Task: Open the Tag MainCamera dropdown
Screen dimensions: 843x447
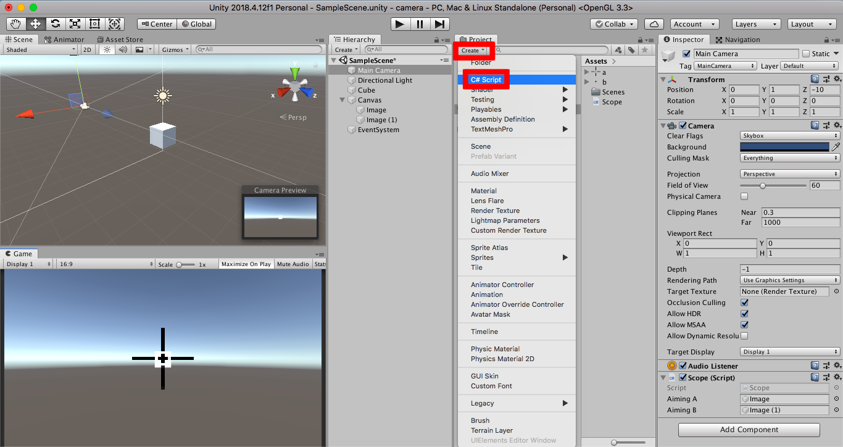Action: tap(725, 66)
